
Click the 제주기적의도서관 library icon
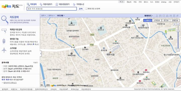pos(137,36)
